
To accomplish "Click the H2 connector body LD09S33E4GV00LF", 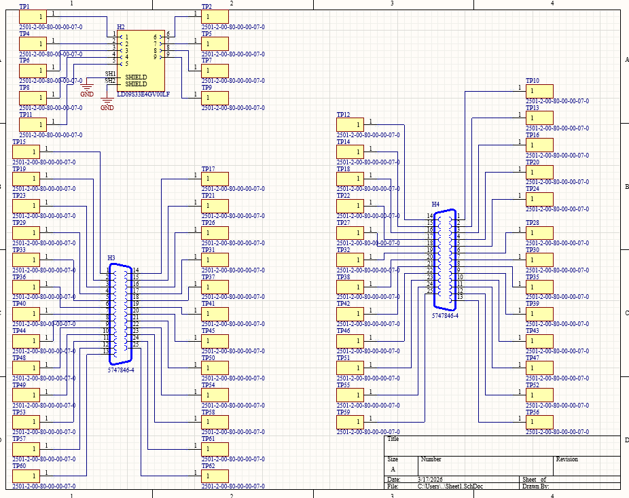I will (x=141, y=60).
